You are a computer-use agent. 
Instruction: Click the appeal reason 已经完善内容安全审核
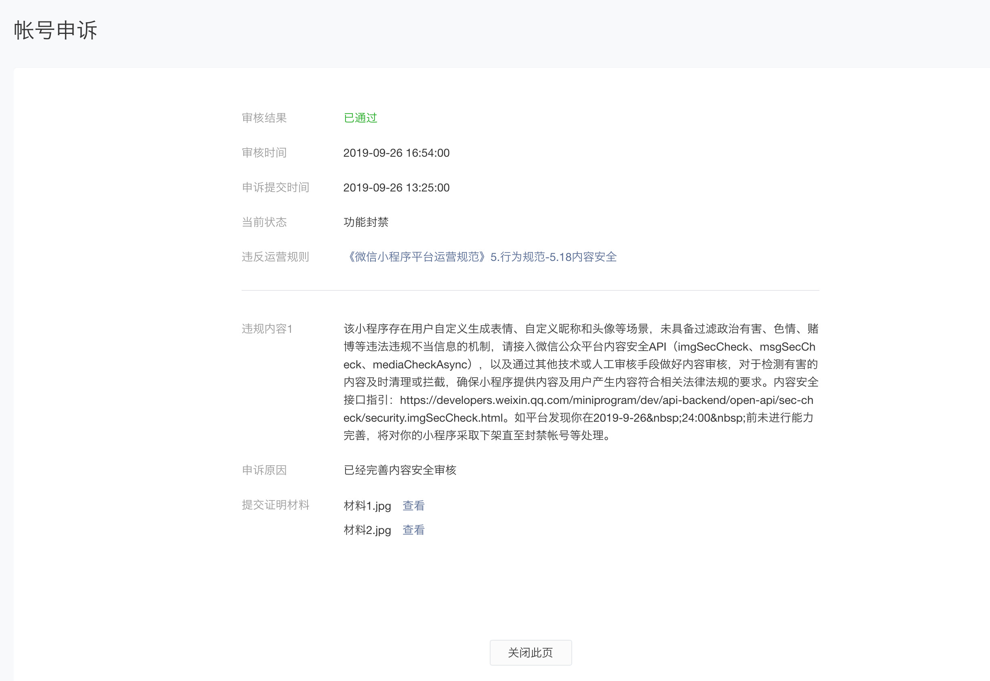point(400,470)
